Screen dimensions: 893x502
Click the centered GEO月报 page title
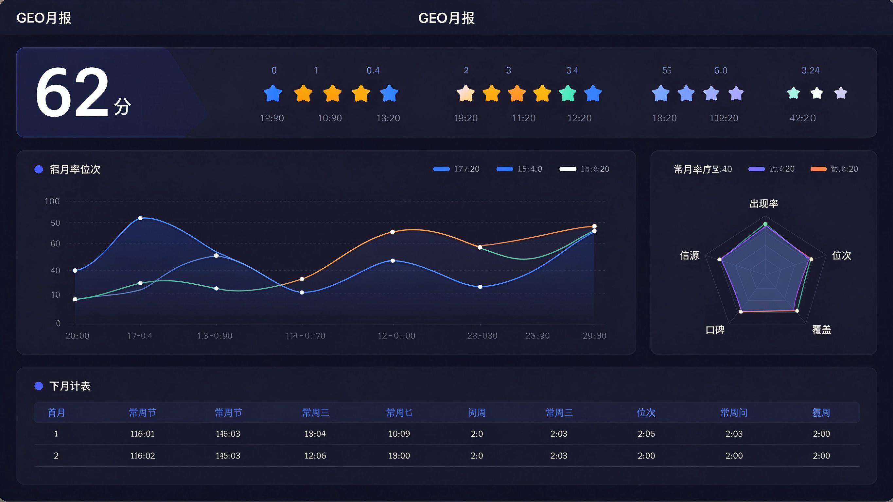click(x=446, y=18)
